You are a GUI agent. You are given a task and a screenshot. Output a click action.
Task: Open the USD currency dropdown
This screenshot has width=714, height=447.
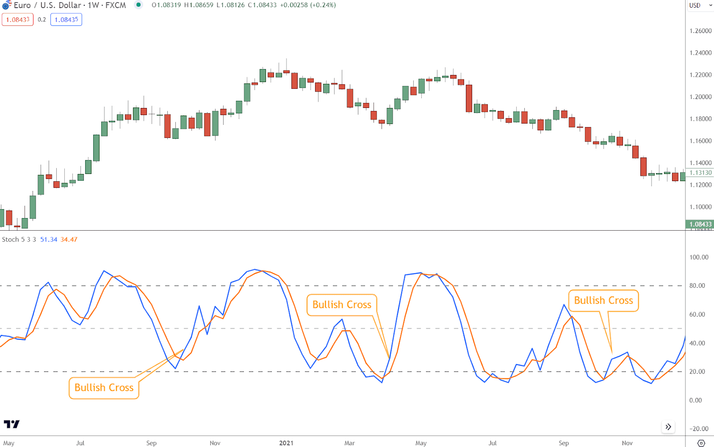click(x=701, y=5)
